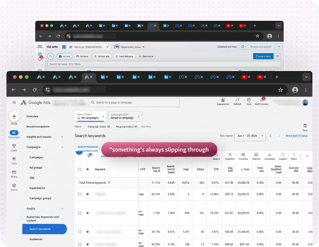Screen dimensions: 319x247
Task: Click the Download toolbar icon
Action: point(270,155)
